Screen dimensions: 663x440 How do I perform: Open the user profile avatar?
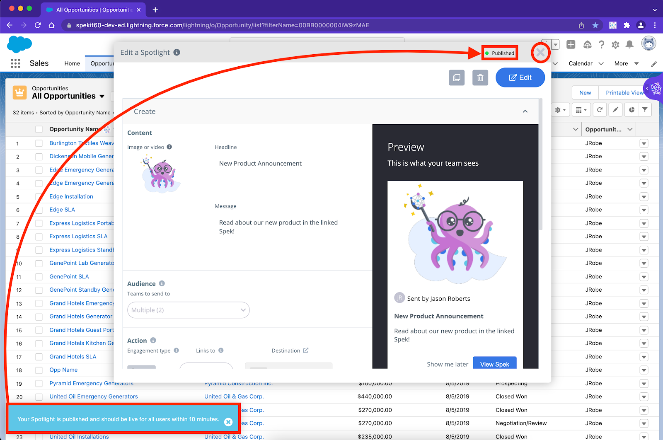click(648, 44)
